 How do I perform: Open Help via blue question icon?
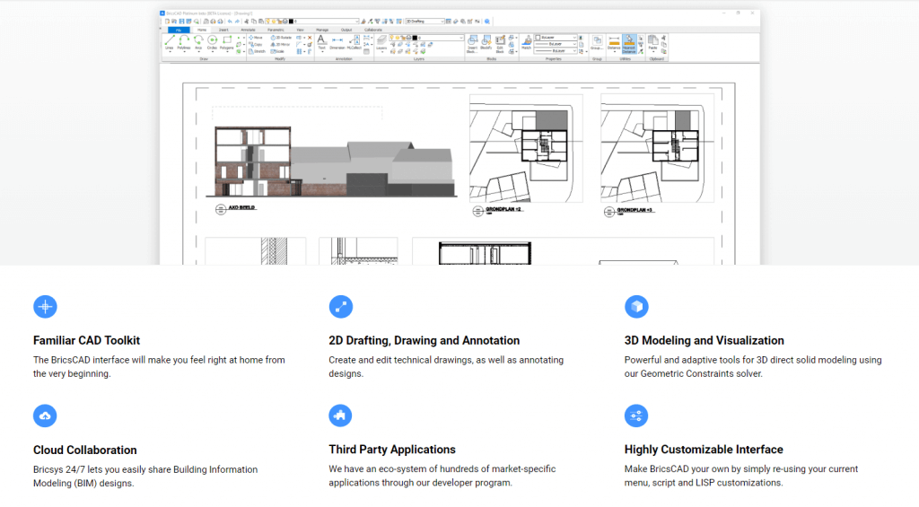[x=487, y=22]
